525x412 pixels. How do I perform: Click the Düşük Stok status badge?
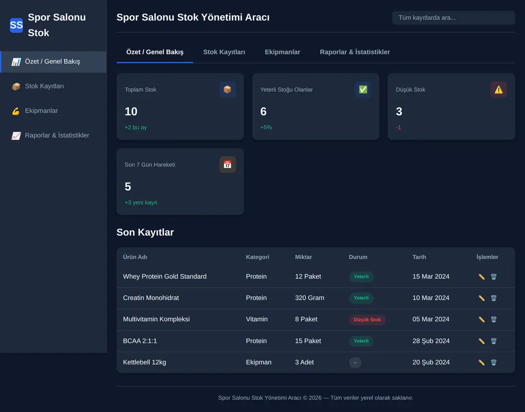(367, 320)
